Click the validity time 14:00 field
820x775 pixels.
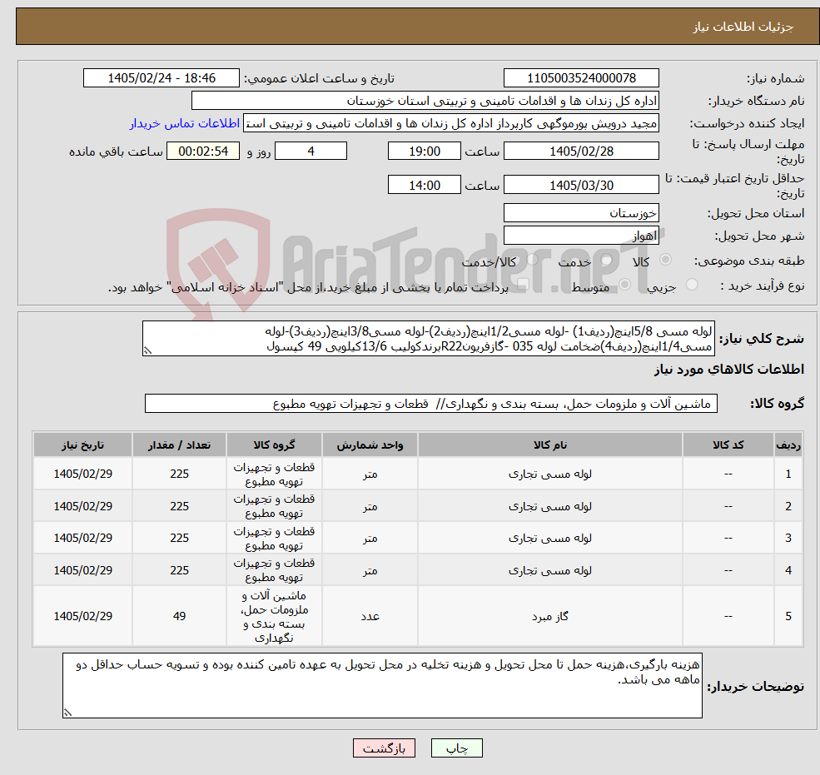pos(424,185)
